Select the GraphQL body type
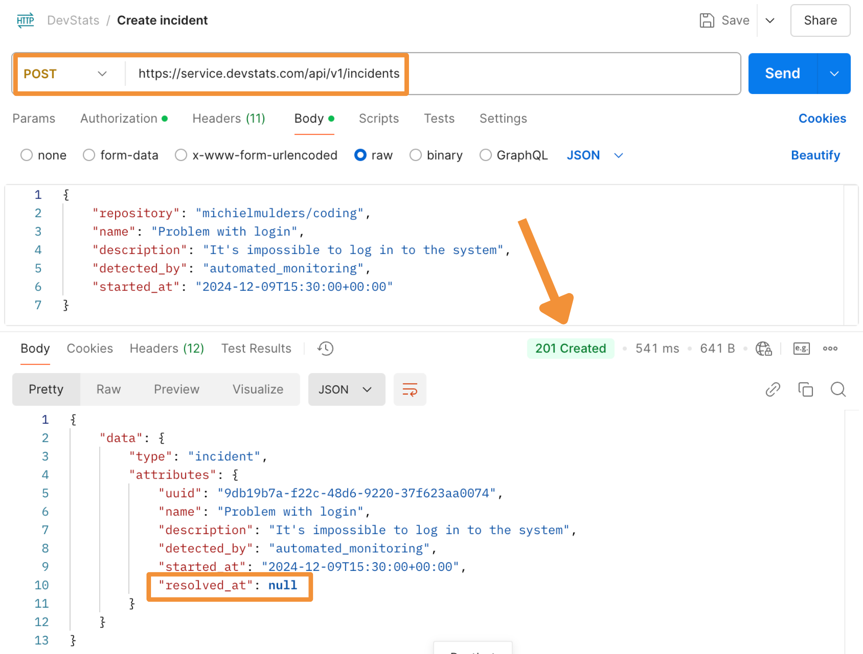Image resolution: width=863 pixels, height=654 pixels. pos(514,155)
